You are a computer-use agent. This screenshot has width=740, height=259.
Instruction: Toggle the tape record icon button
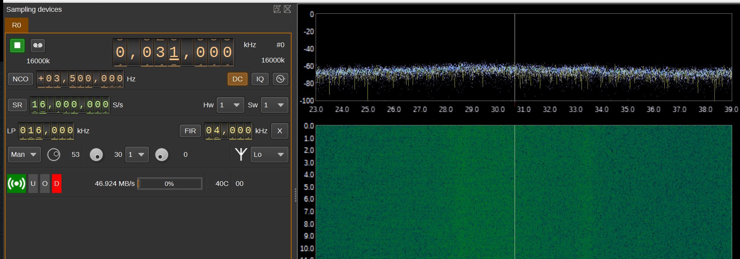click(38, 45)
